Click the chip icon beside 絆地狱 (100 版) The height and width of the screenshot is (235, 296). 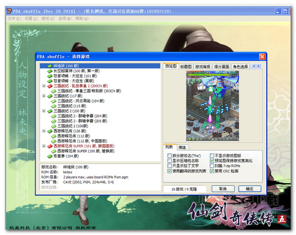(x=50, y=66)
